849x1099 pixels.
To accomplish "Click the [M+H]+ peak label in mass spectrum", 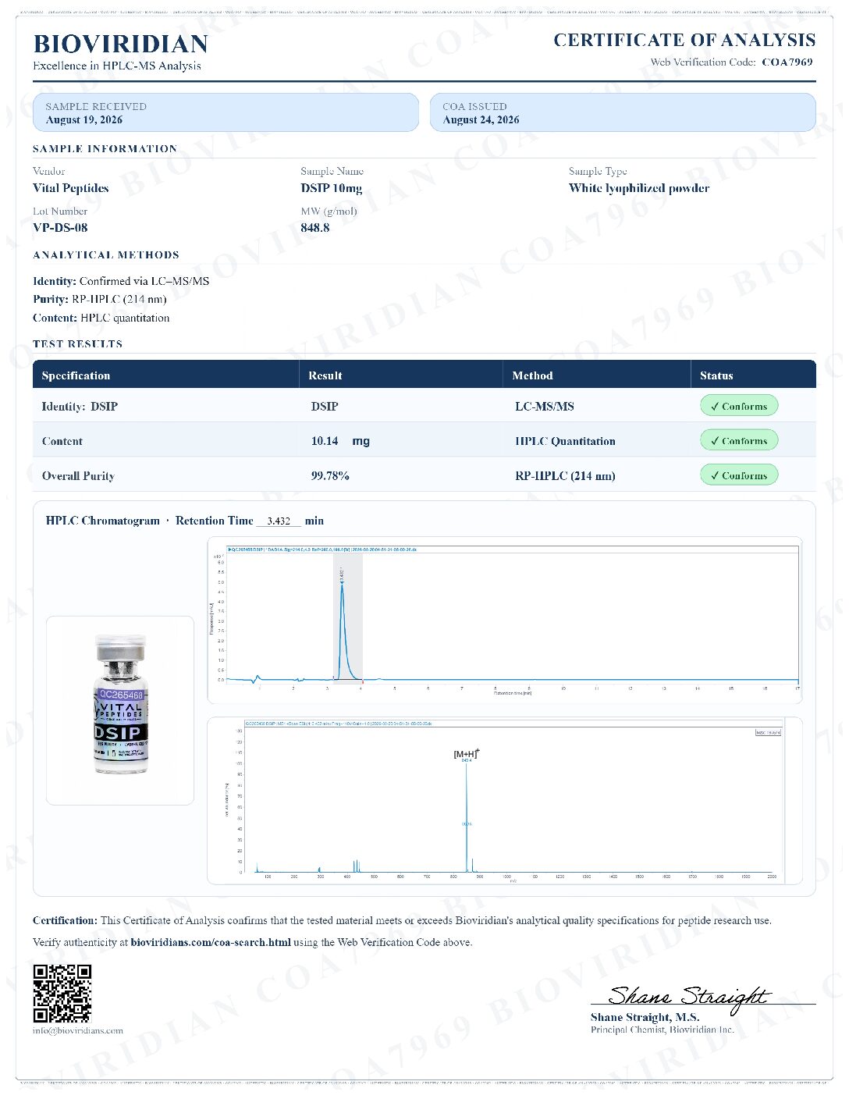I will pos(467,754).
